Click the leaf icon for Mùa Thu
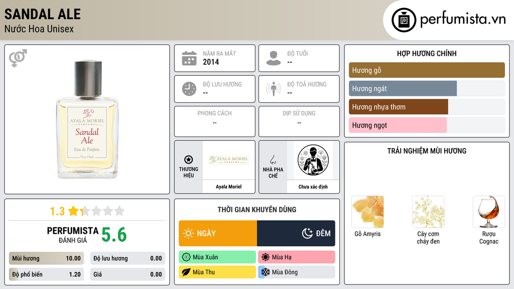 point(186,272)
